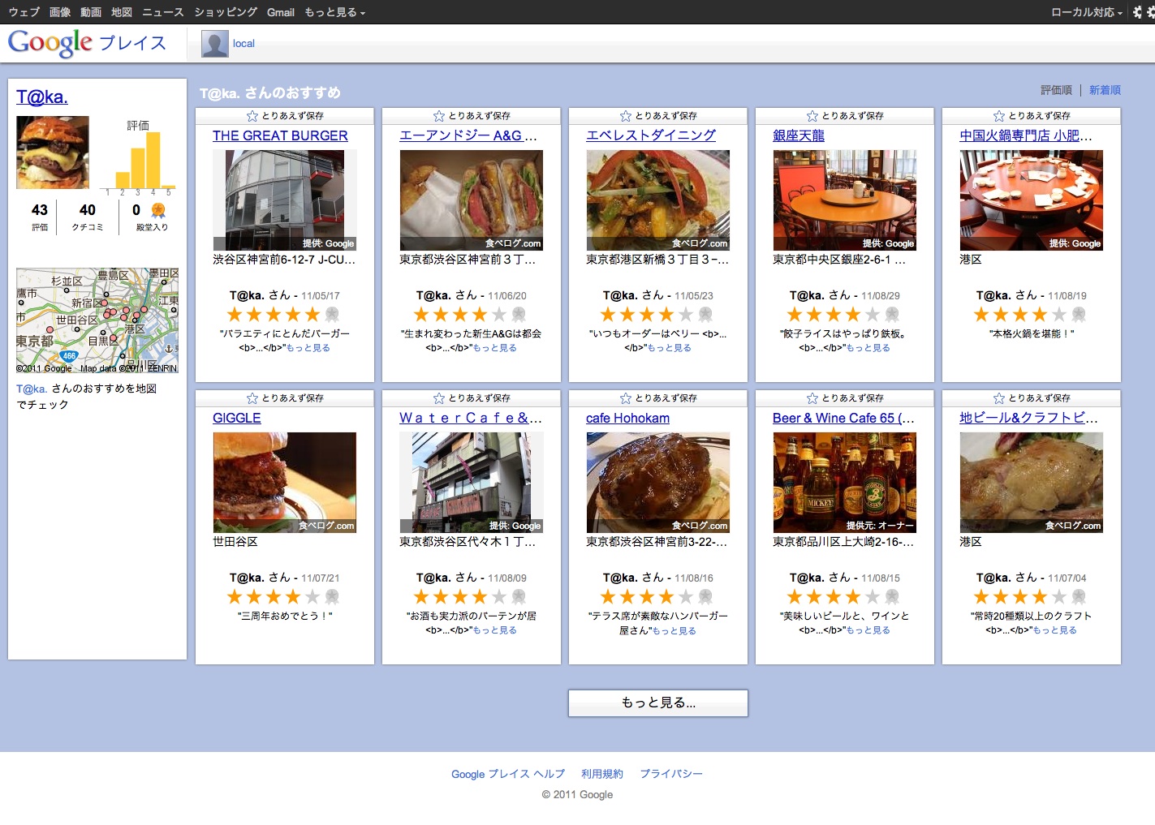Open cafe Hohokam title link
The width and height of the screenshot is (1155, 825).
pyautogui.click(x=627, y=418)
